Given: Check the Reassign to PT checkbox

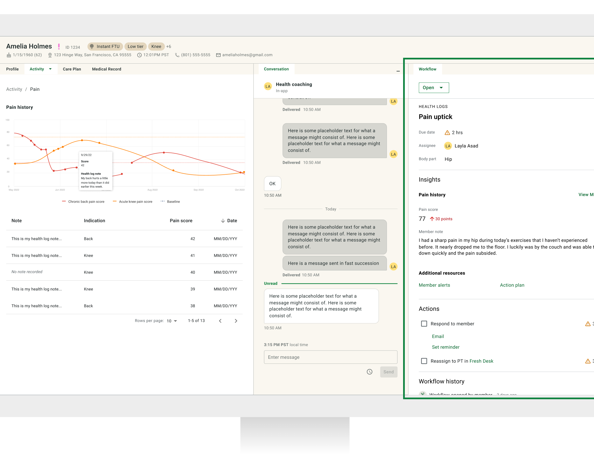Looking at the screenshot, I should click(x=424, y=361).
